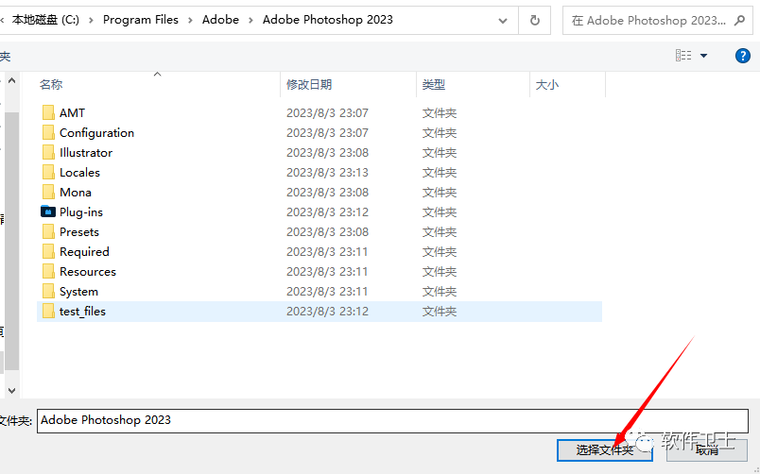Select the row named test_files

[319, 312]
